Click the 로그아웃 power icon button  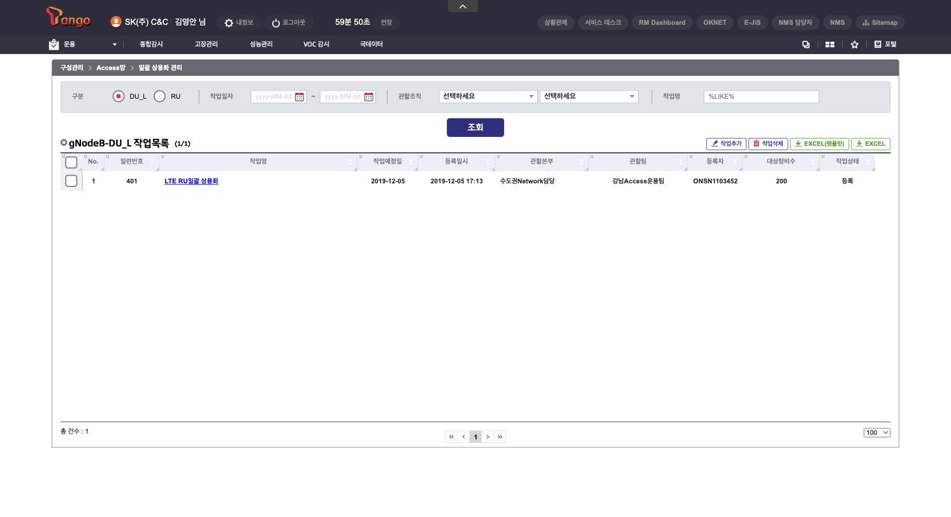click(288, 22)
